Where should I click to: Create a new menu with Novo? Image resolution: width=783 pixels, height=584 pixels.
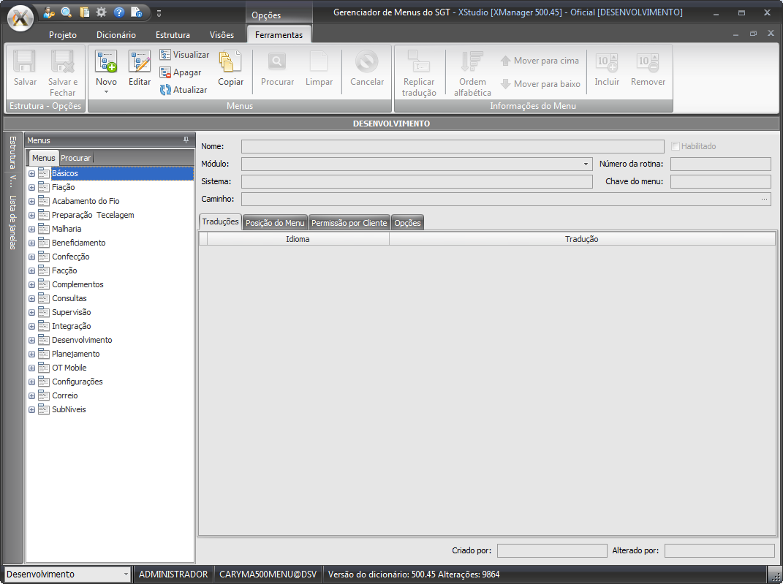pos(106,72)
